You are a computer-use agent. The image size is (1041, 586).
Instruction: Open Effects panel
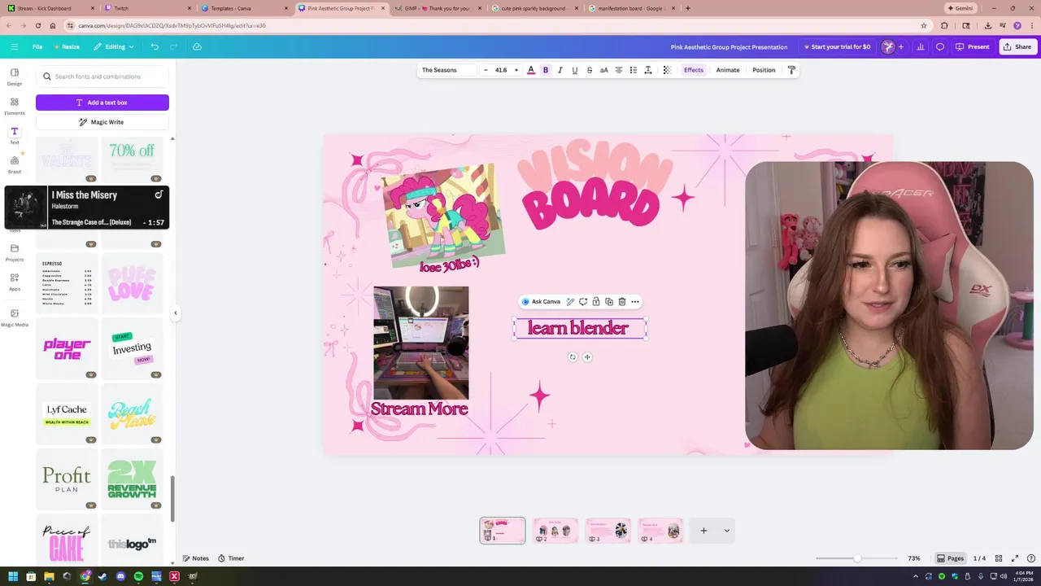pos(693,70)
